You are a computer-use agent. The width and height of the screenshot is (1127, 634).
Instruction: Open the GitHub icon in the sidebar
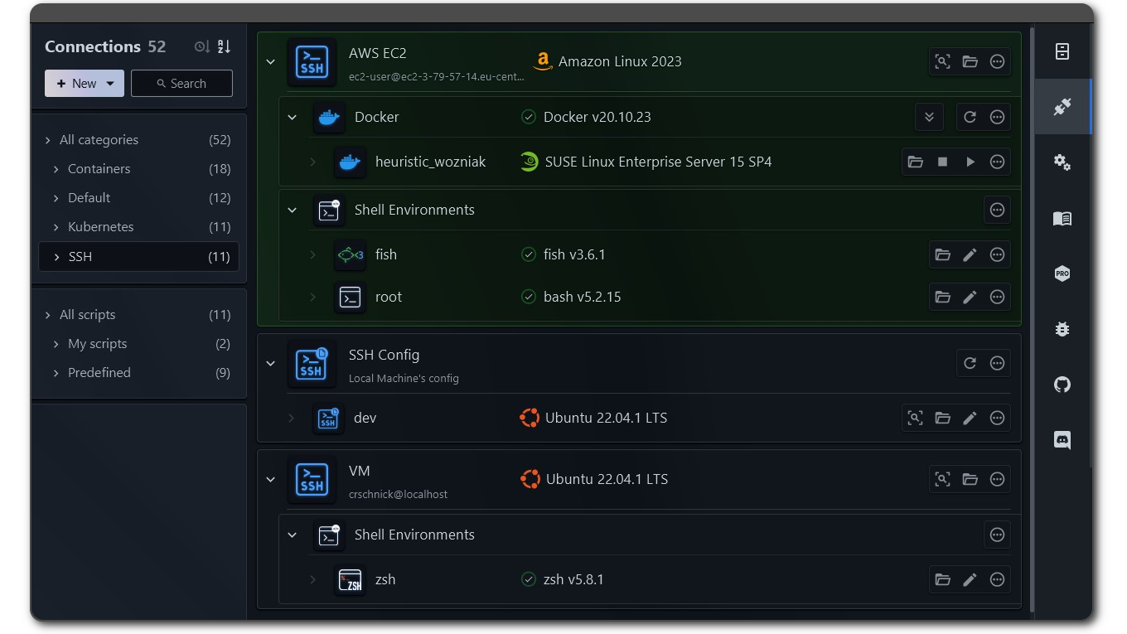[x=1062, y=385]
